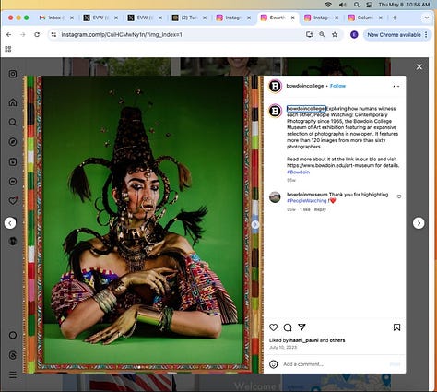Open Chrome apps grid in bookmarks bar
437x392 pixels.
(x=8, y=49)
